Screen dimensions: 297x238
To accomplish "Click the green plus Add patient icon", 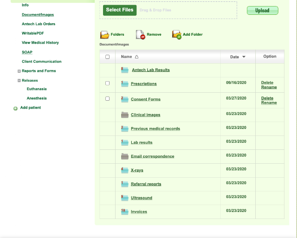I will pyautogui.click(x=15, y=109).
